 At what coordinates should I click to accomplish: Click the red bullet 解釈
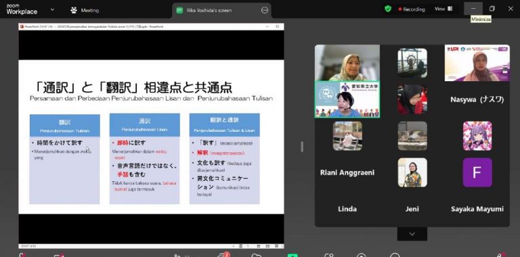(202, 153)
